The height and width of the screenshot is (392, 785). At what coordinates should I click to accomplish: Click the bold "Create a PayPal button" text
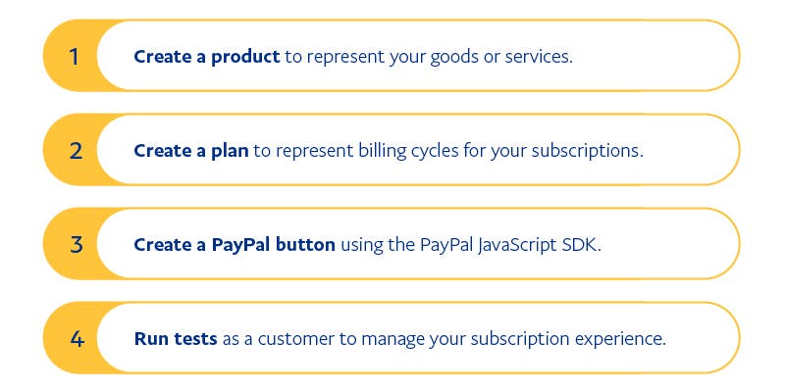click(x=235, y=244)
